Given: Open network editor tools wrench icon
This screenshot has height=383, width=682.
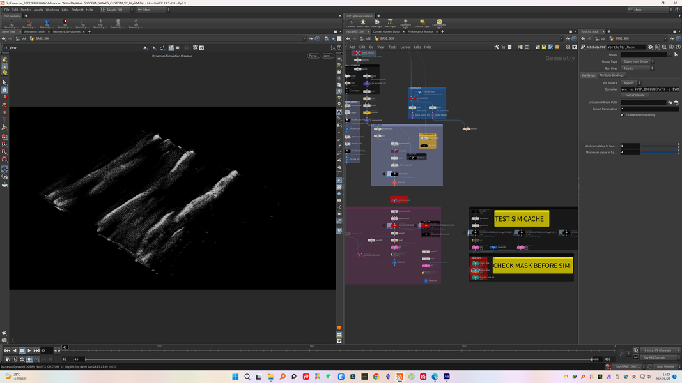Looking at the screenshot, I should (x=496, y=47).
